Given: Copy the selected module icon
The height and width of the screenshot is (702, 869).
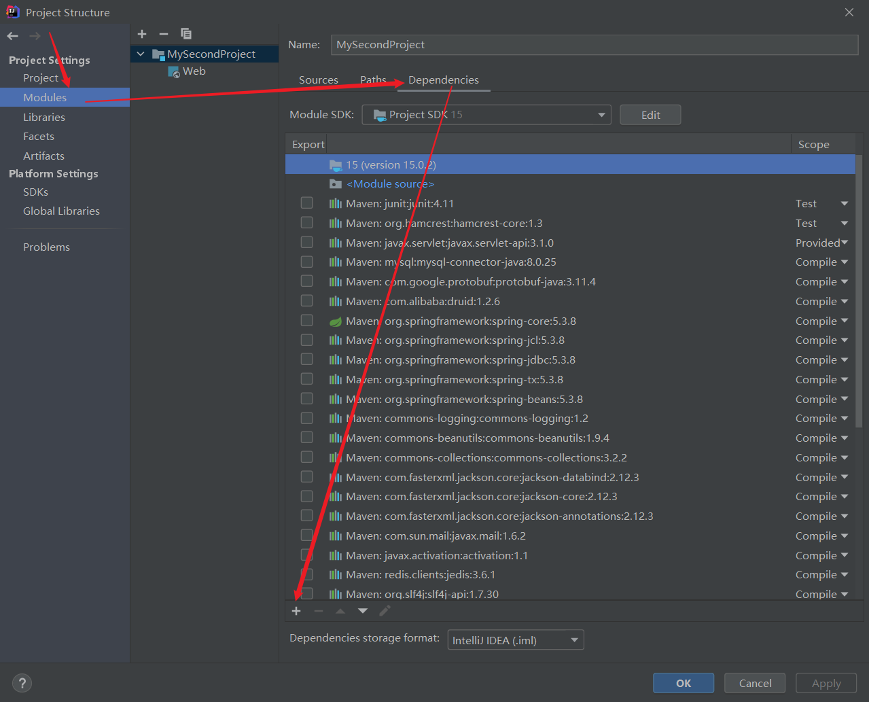Looking at the screenshot, I should 185,34.
